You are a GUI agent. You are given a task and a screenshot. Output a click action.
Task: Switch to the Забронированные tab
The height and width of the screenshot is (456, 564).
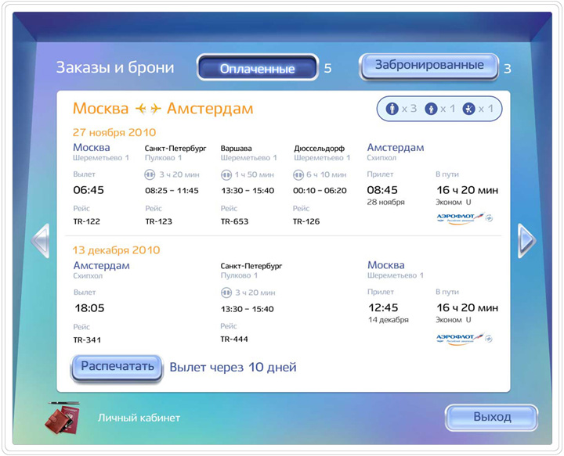tap(428, 66)
